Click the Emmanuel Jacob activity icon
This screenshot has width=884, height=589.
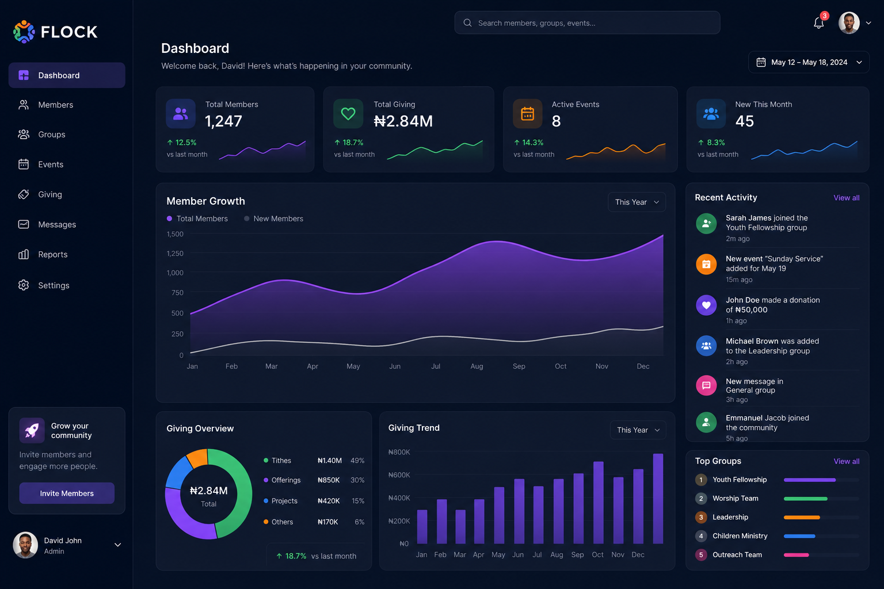point(706,422)
